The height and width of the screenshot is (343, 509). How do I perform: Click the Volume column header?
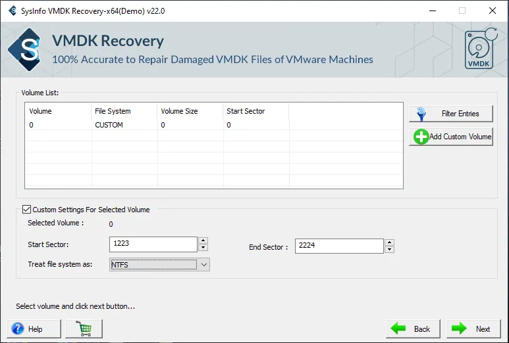[40, 111]
